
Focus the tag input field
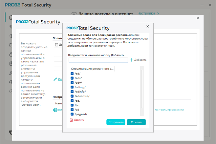coord(98,60)
